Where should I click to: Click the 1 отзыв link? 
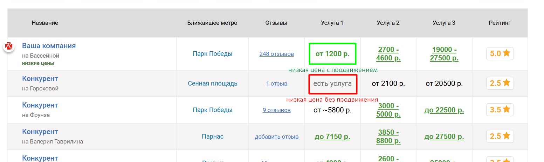pos(276,84)
